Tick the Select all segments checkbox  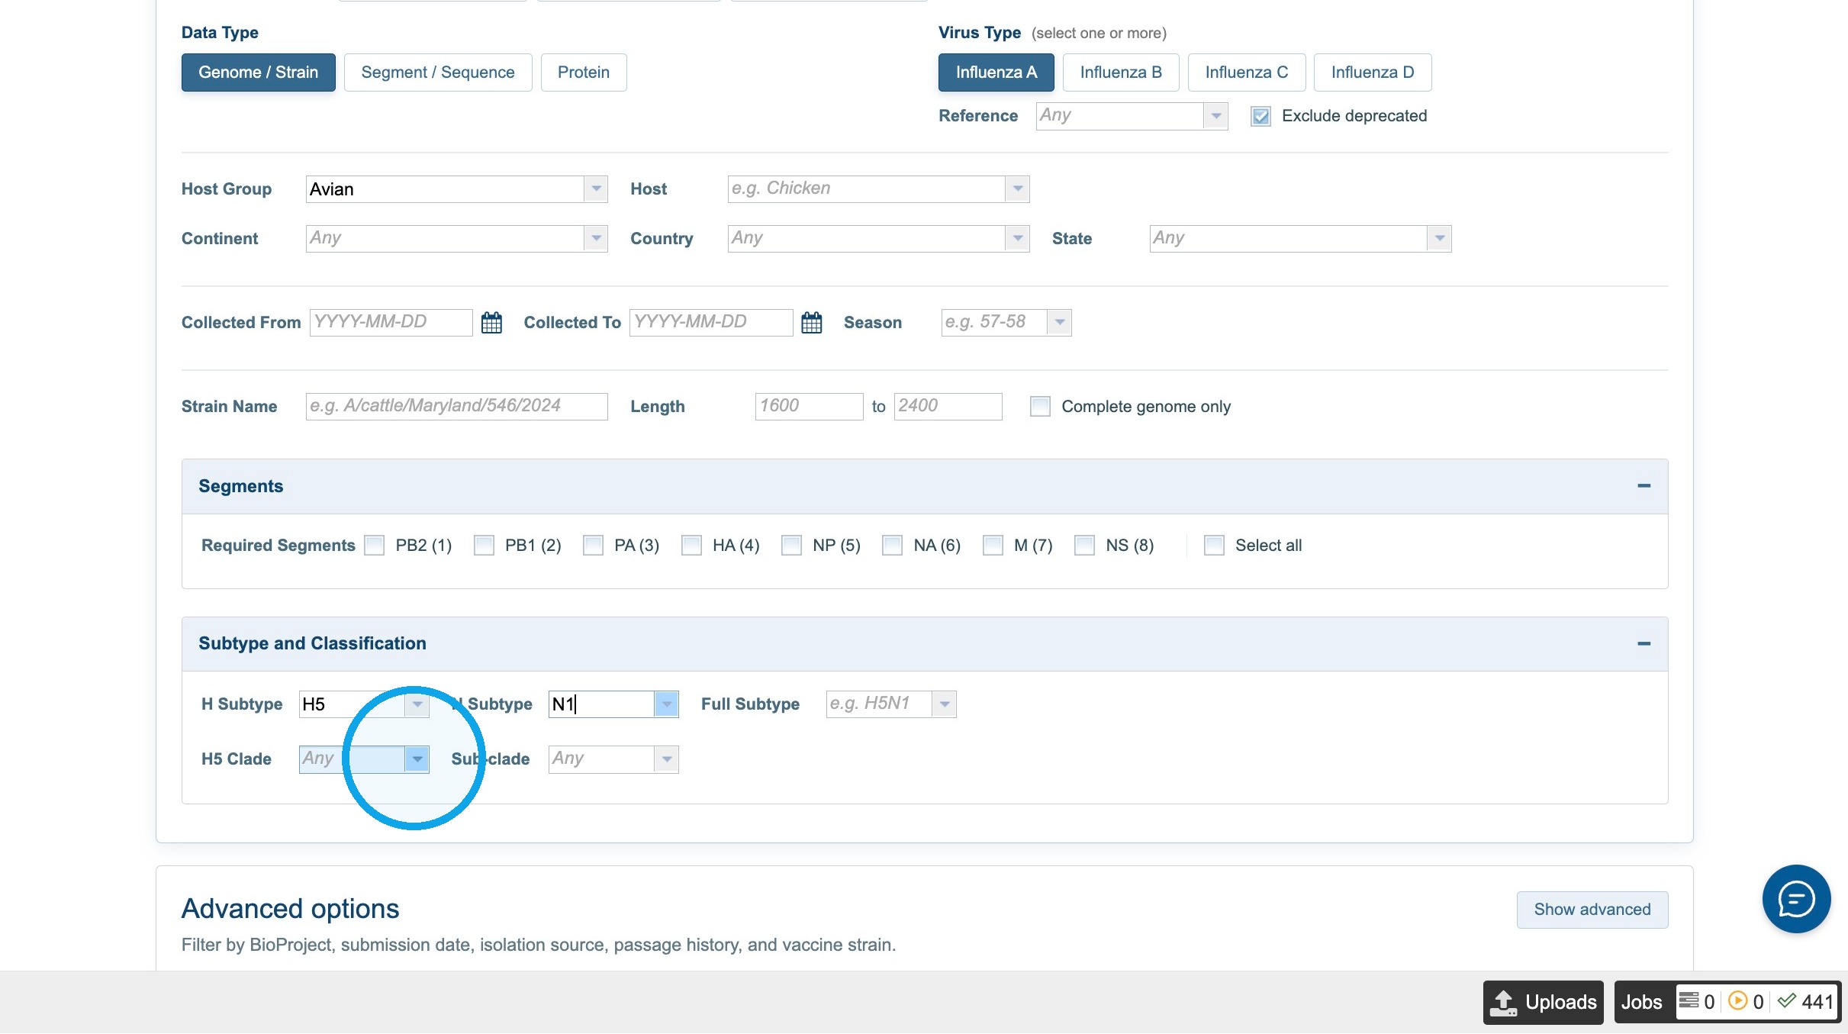pyautogui.click(x=1214, y=546)
